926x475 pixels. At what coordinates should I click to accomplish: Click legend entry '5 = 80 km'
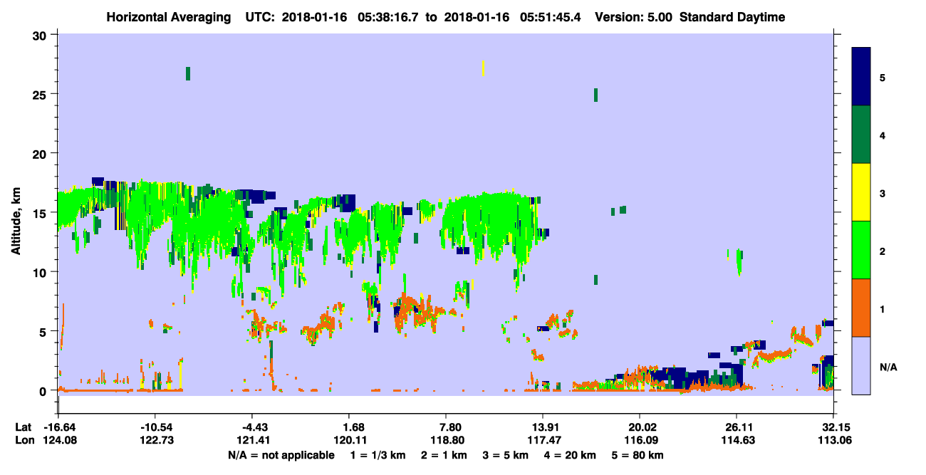(638, 455)
